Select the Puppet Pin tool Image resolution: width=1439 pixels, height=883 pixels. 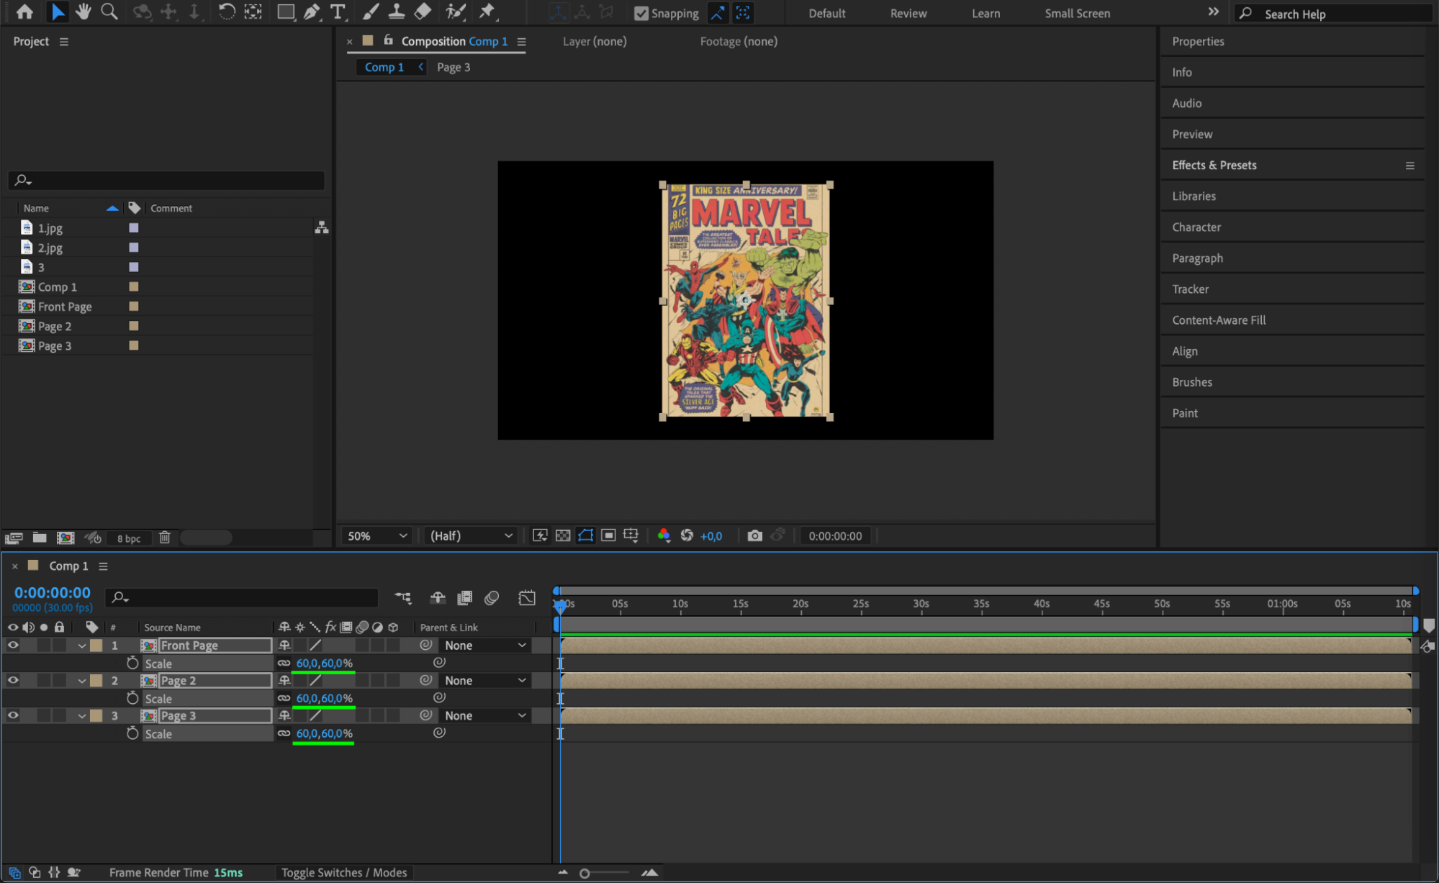487,12
